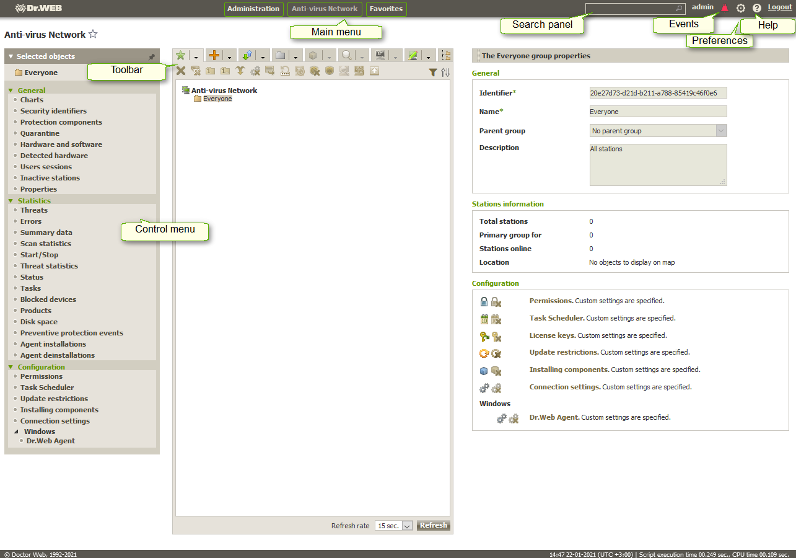Image resolution: width=796 pixels, height=558 pixels.
Task: Toggle the pin on Selected objects panel
Action: click(152, 56)
